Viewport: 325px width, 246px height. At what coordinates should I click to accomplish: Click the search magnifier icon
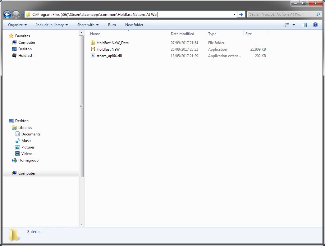click(x=318, y=14)
